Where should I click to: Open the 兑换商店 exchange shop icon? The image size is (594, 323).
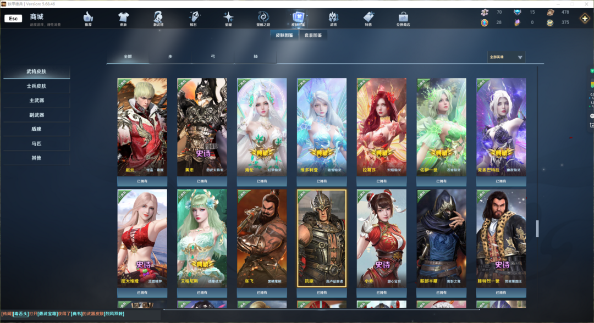403,19
